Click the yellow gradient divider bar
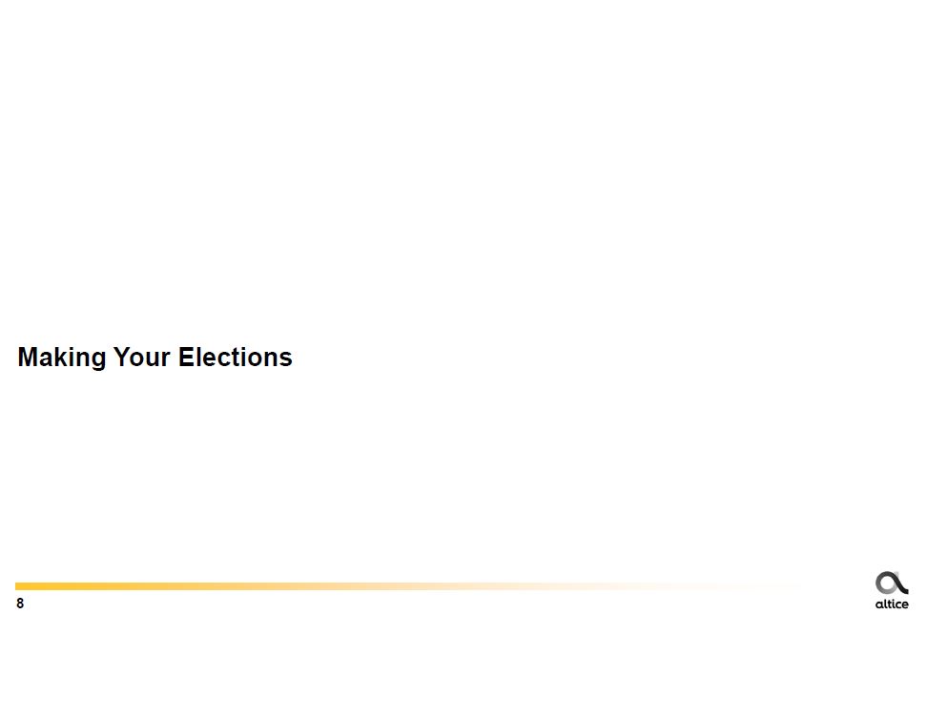927x717 pixels. (286, 586)
